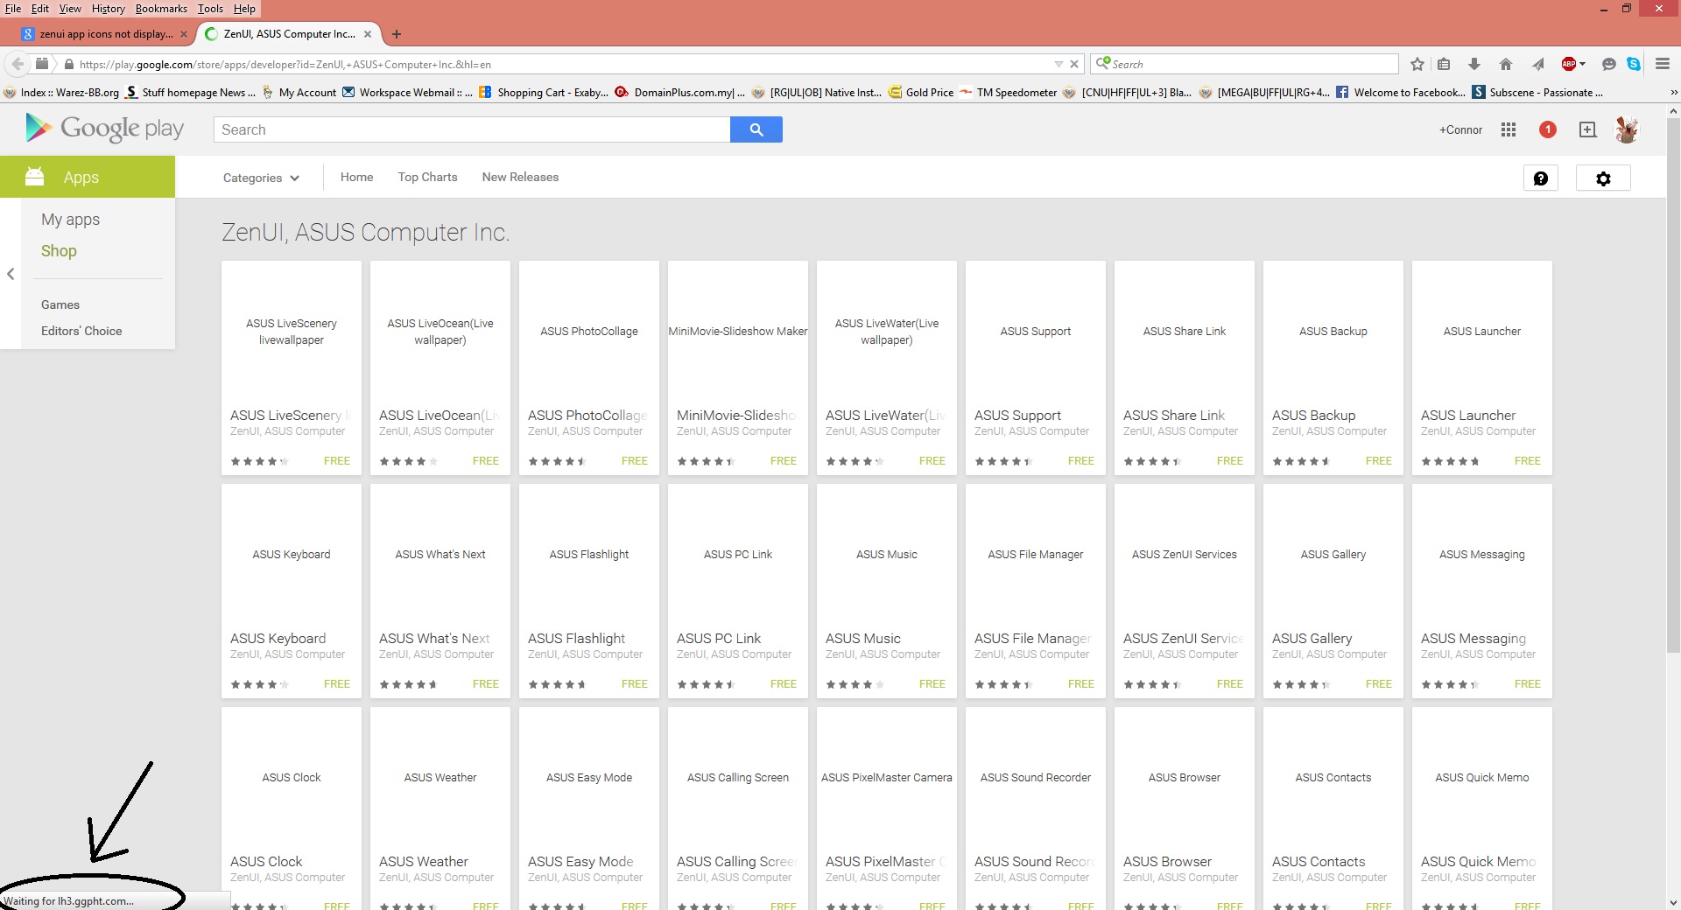Open the Firefox downloads arrow

tap(1474, 64)
